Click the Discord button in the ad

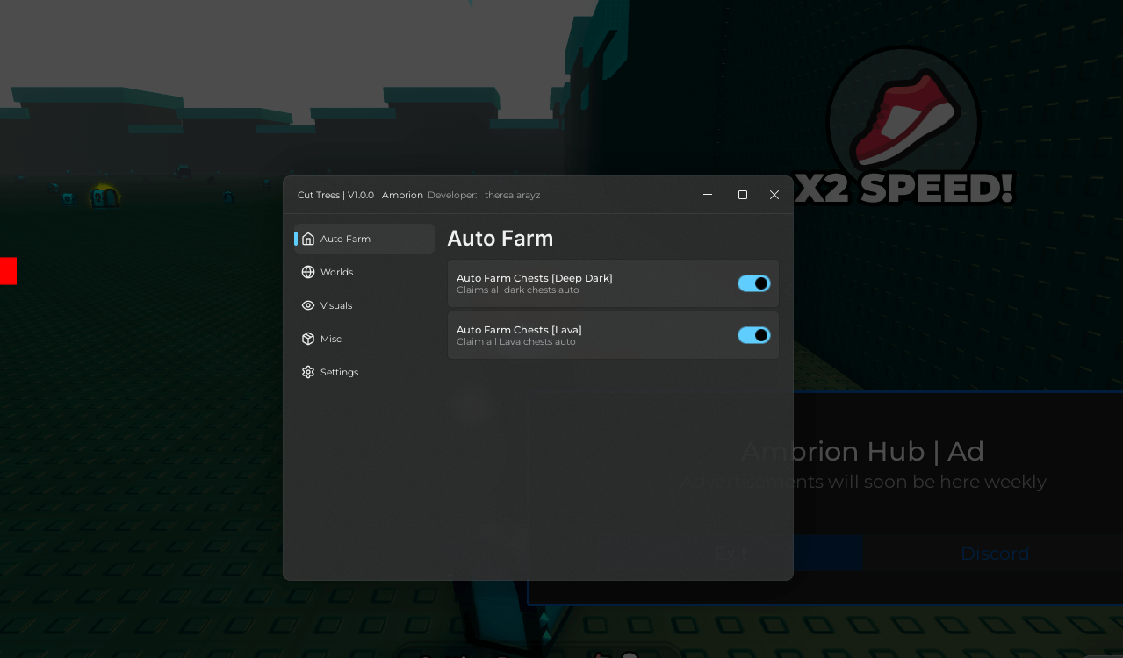(994, 554)
